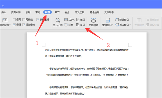Select the 视图 tab
Screen dimensions: 162x98
tap(48, 12)
